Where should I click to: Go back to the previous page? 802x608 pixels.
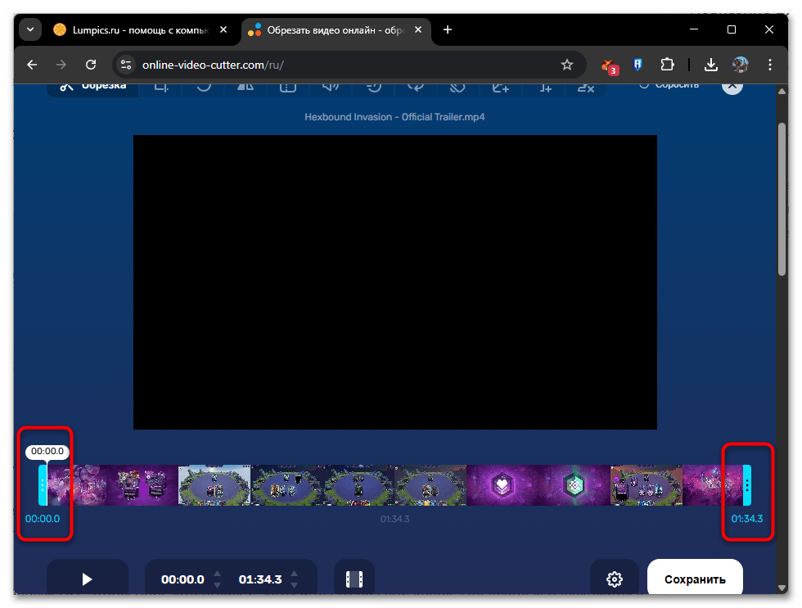tap(32, 65)
